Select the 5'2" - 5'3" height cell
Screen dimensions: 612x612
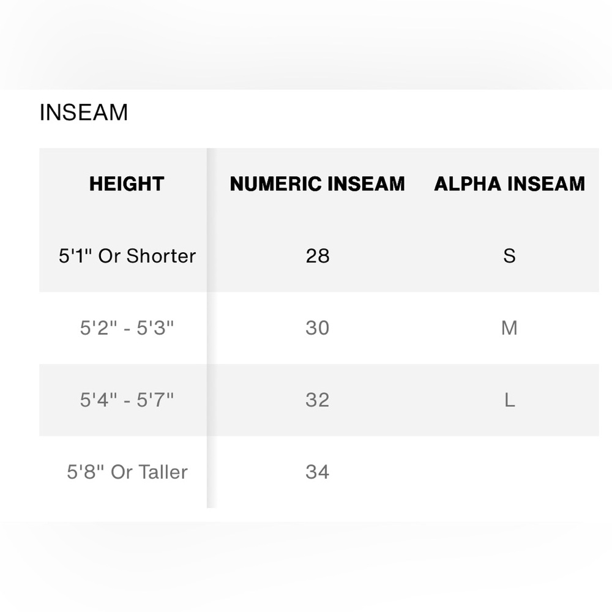[127, 328]
